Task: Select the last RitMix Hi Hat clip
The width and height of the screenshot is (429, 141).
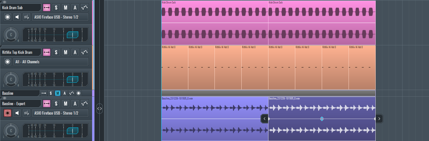Action: pos(362,67)
